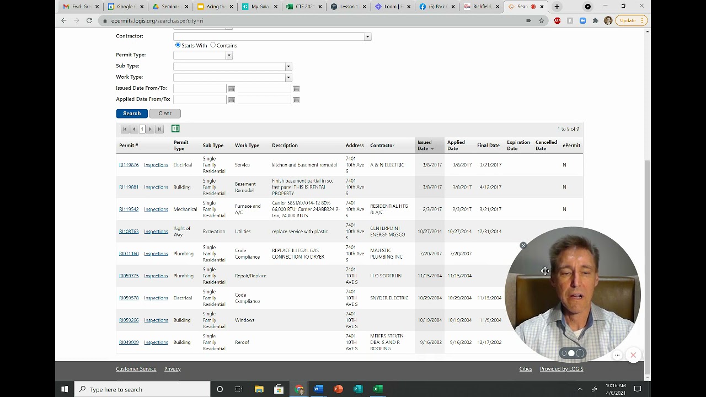Open the AdBlock extension icon

(557, 20)
